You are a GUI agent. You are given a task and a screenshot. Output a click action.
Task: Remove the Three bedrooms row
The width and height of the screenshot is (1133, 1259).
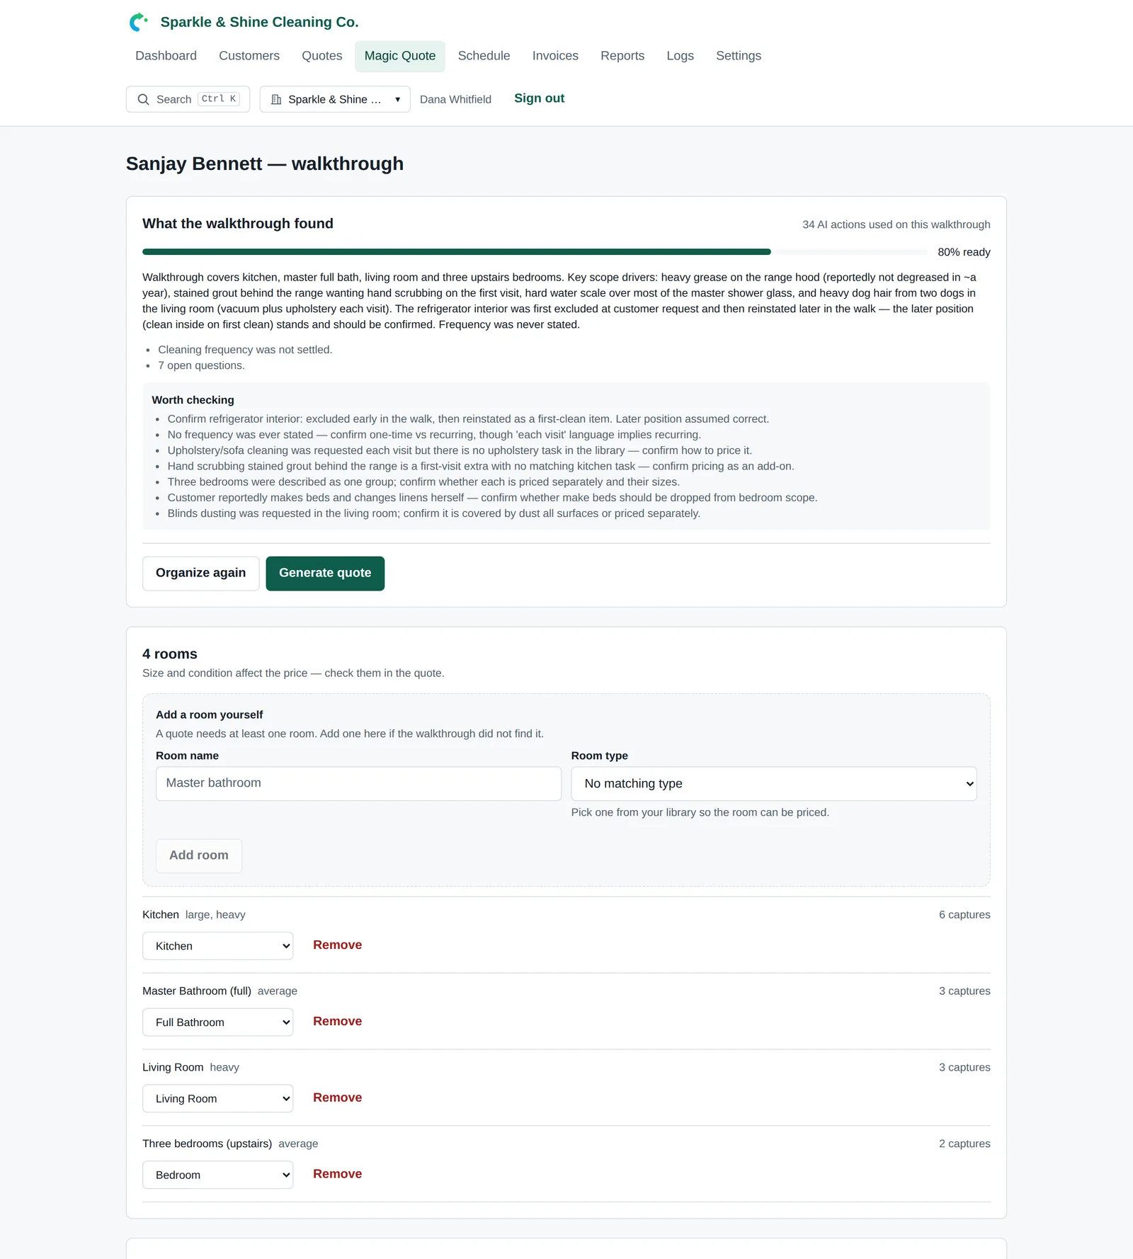click(x=337, y=1175)
